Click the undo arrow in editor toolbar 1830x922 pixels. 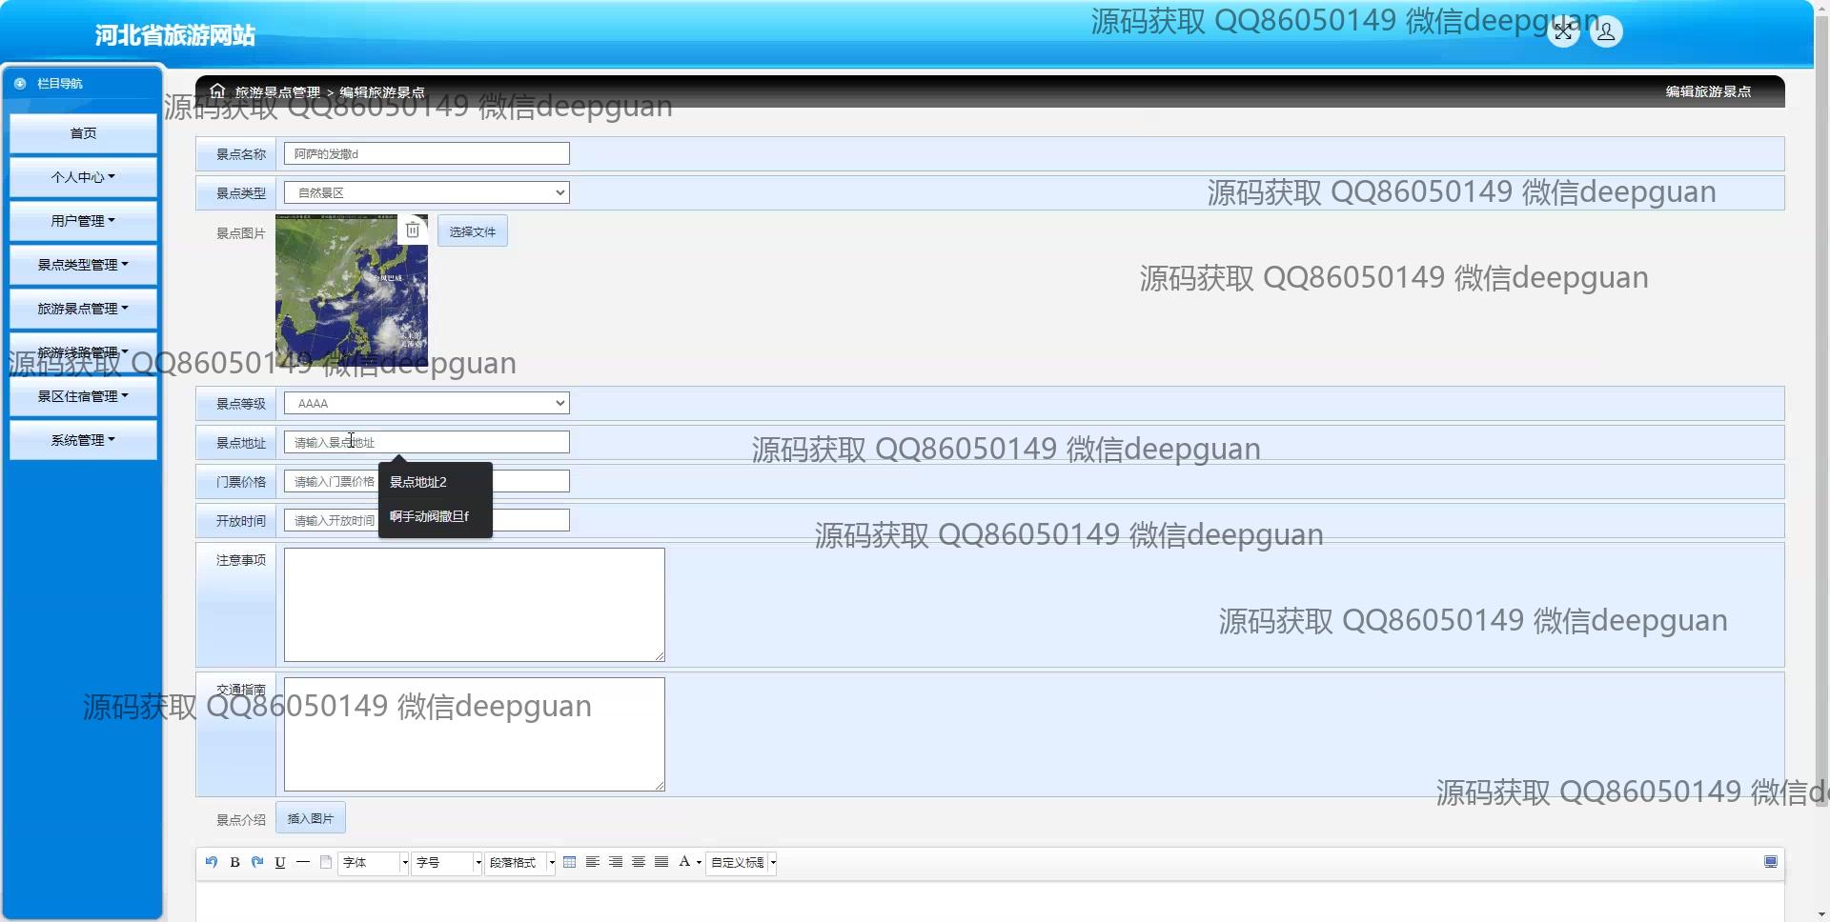click(x=212, y=862)
